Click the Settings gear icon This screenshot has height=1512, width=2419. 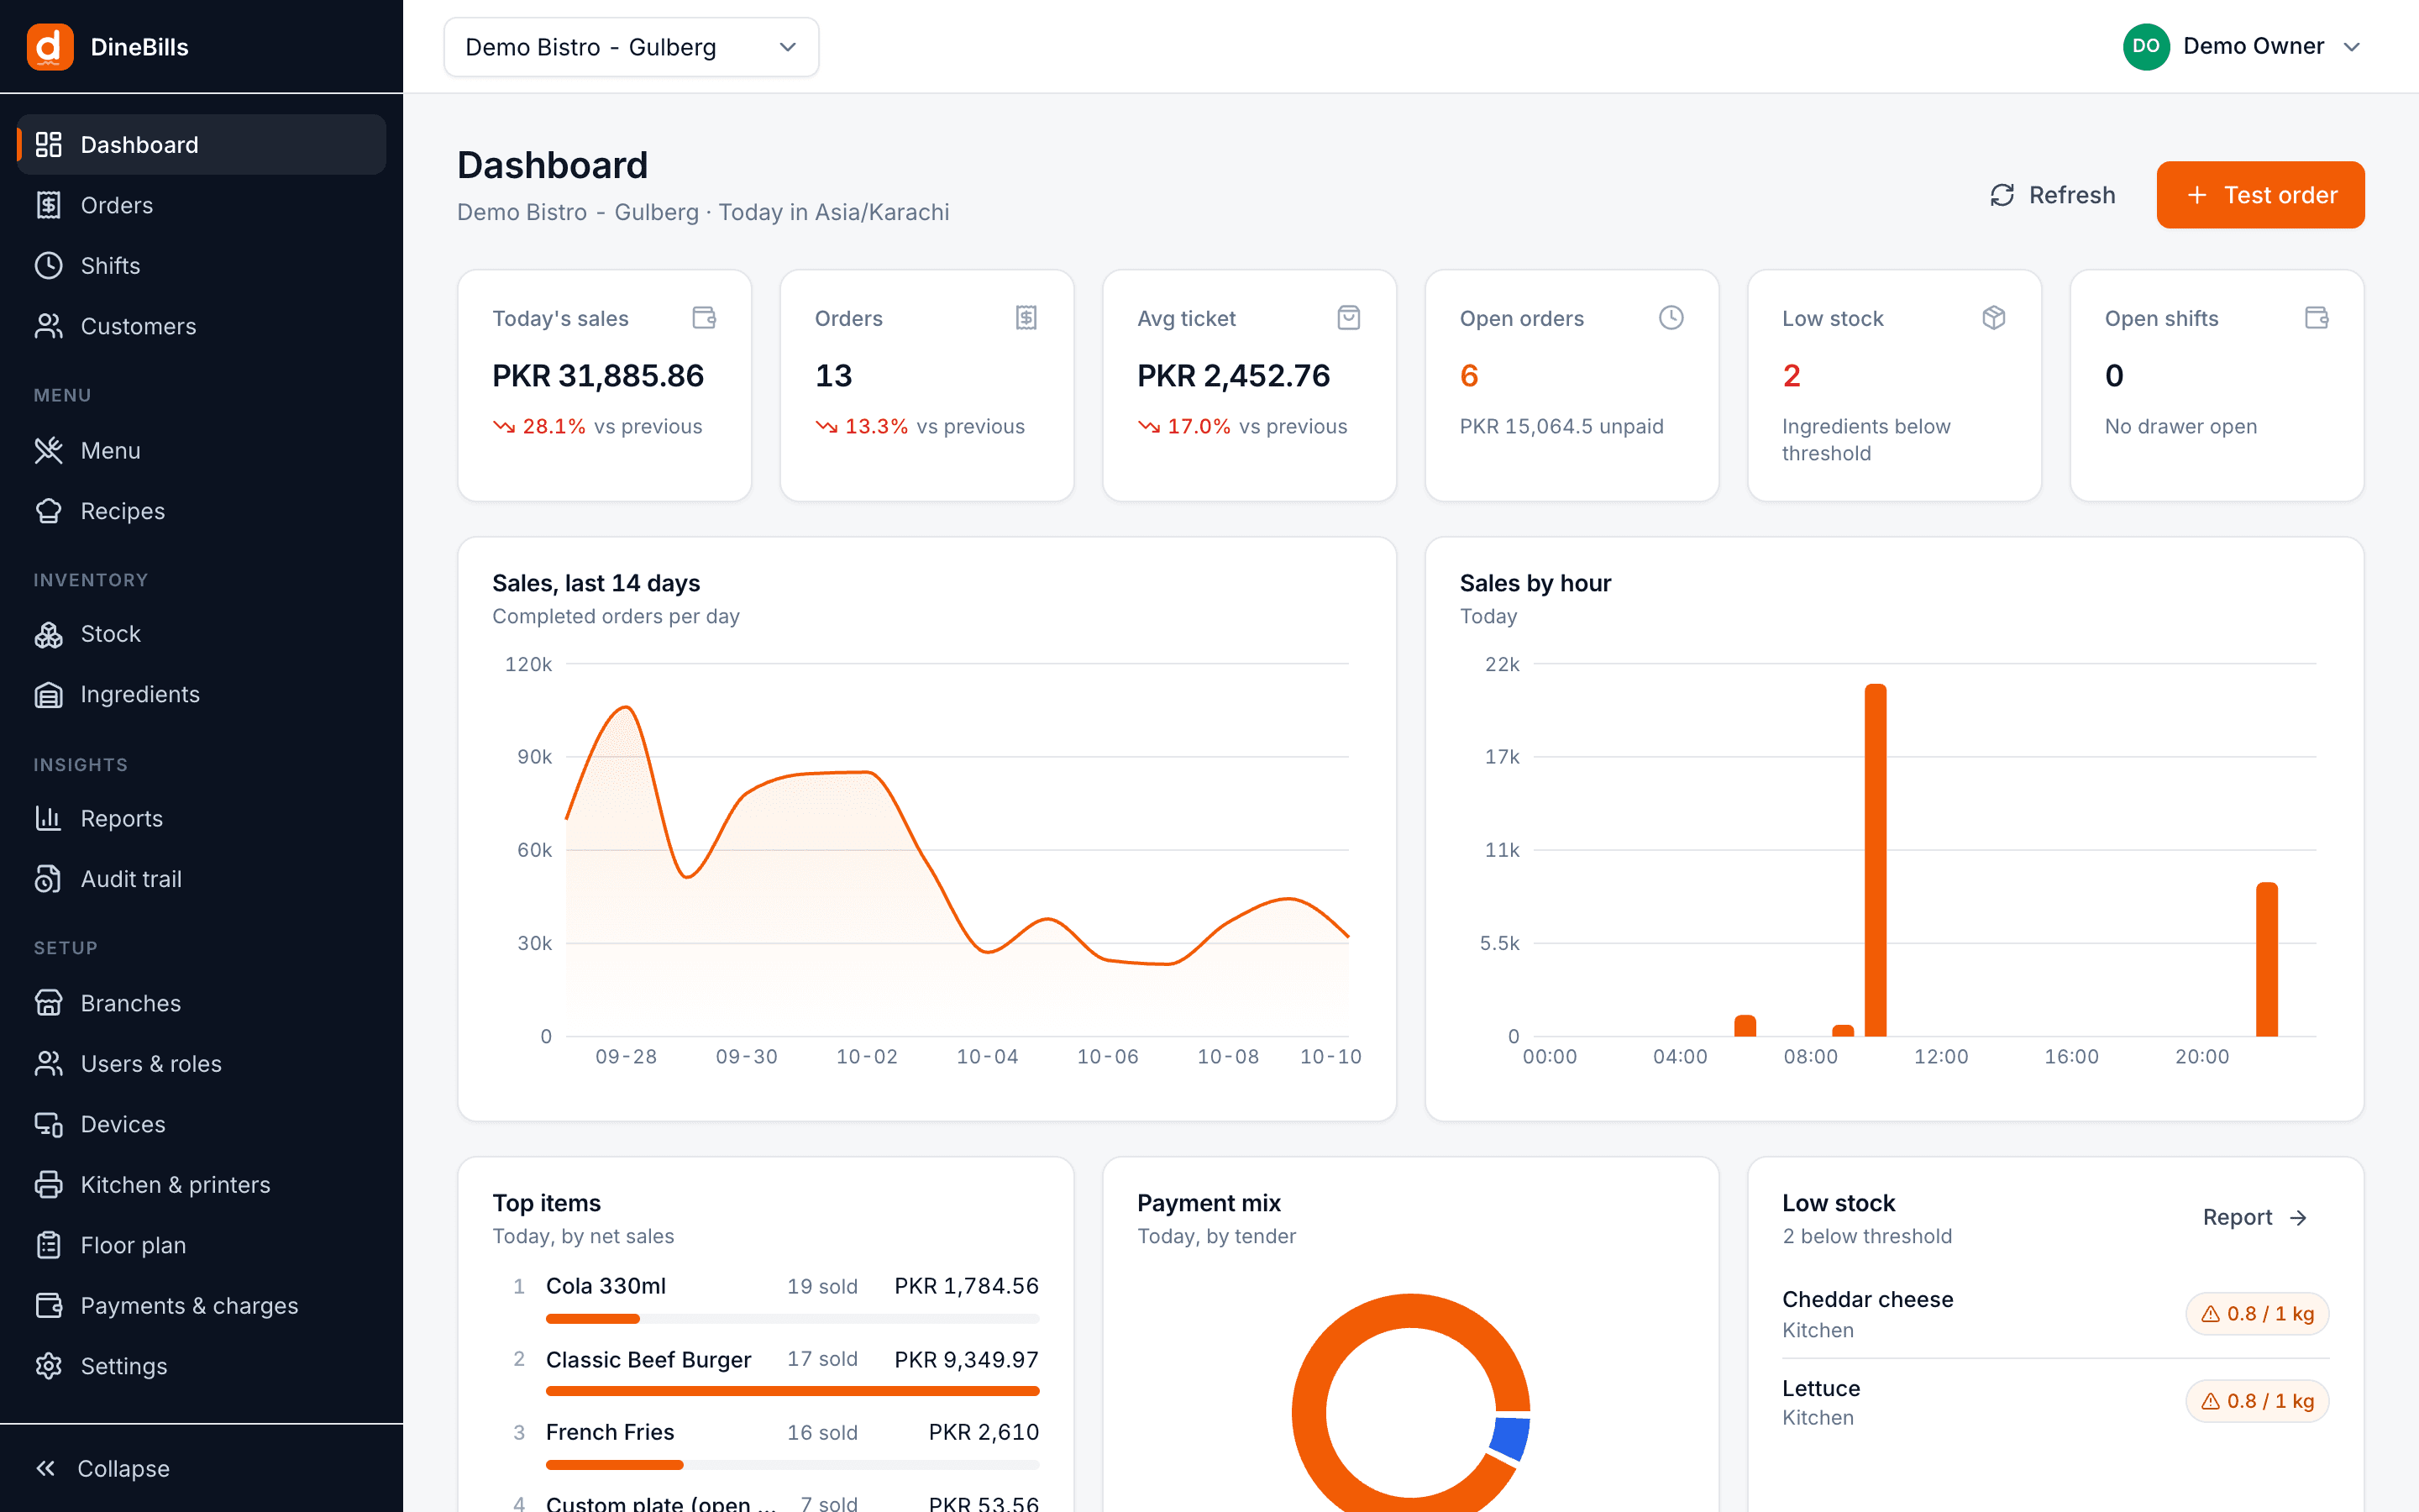pyautogui.click(x=48, y=1366)
